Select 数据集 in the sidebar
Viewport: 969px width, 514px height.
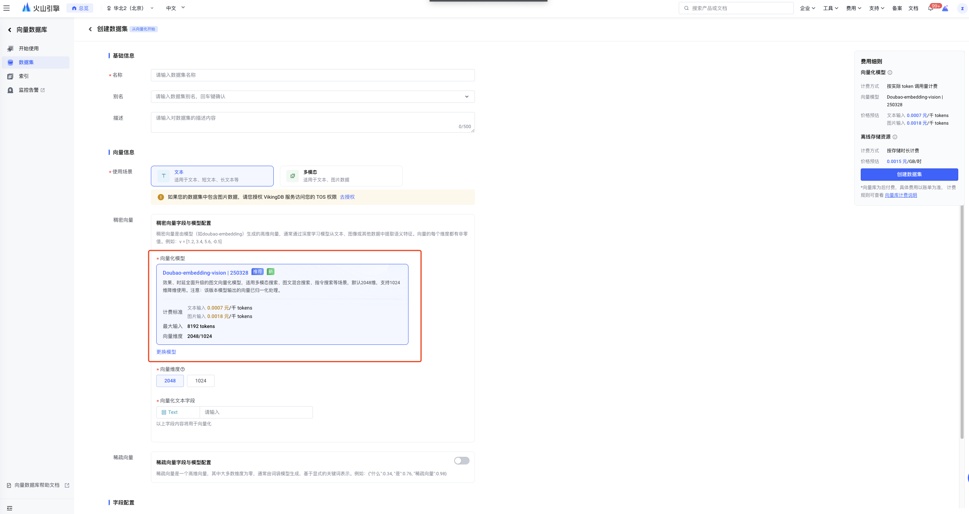coord(36,63)
